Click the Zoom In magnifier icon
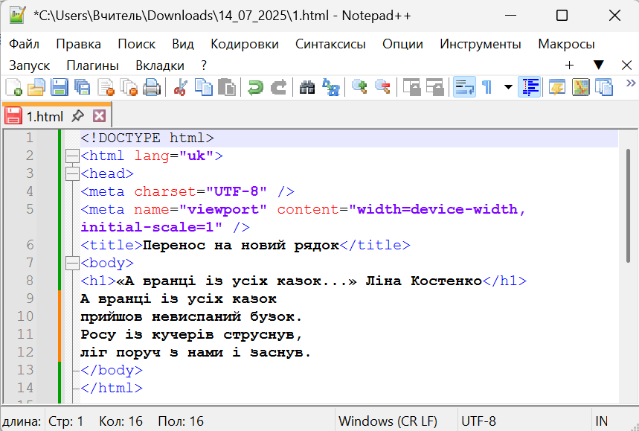The width and height of the screenshot is (639, 431). (x=359, y=87)
